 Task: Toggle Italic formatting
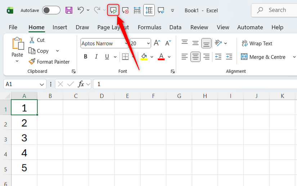coord(96,57)
